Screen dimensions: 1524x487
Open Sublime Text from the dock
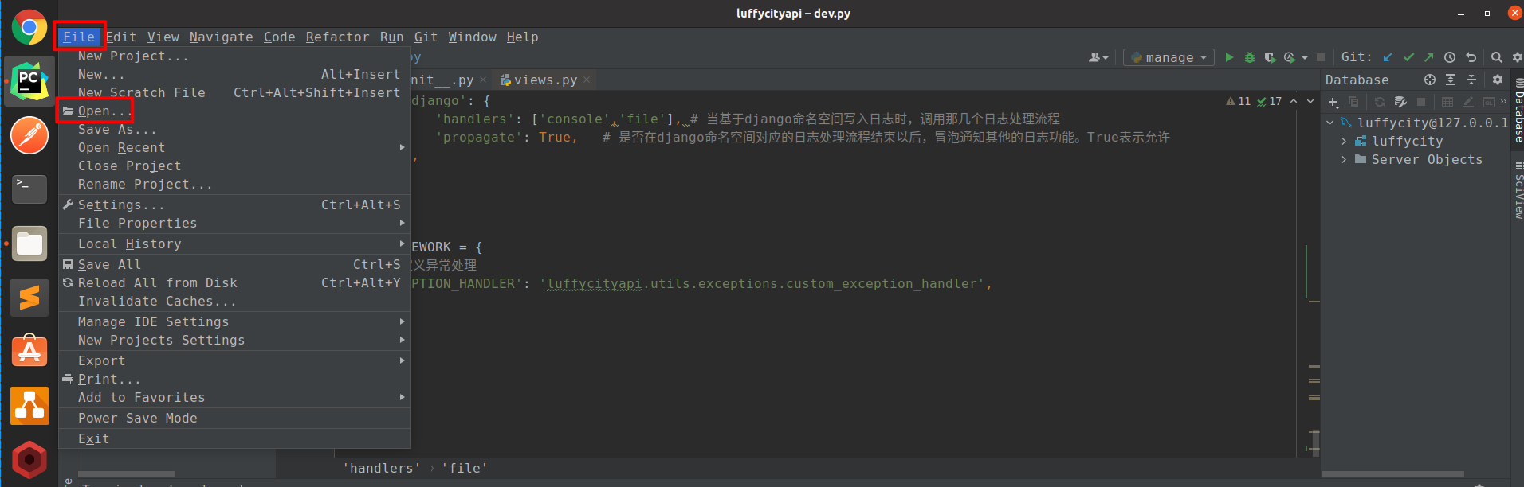(29, 298)
